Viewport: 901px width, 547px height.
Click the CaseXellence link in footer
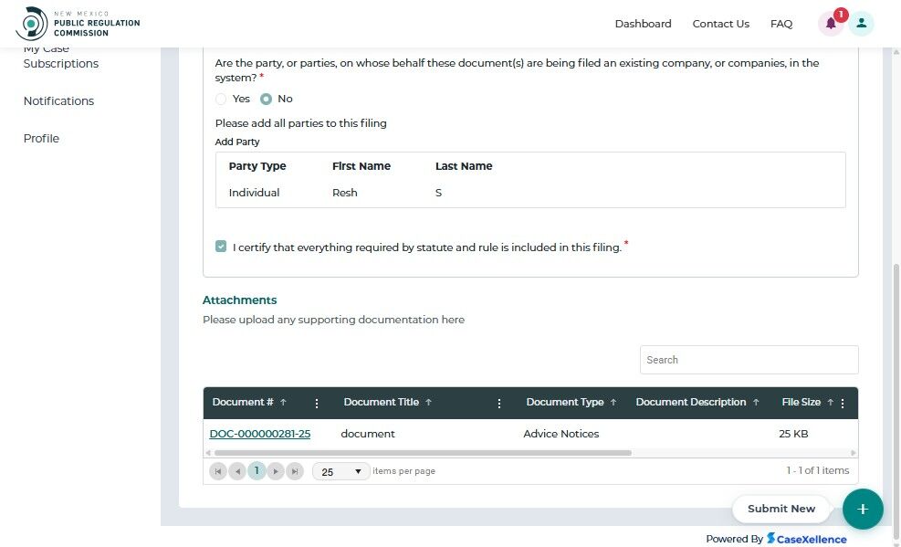[806, 539]
